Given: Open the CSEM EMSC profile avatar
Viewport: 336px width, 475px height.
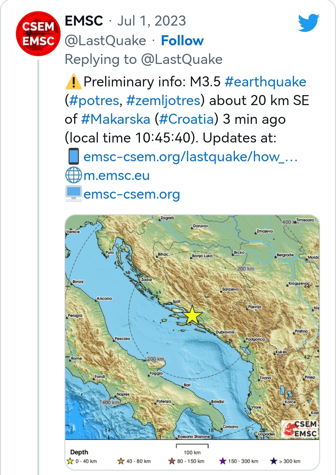Looking at the screenshot, I should point(38,34).
